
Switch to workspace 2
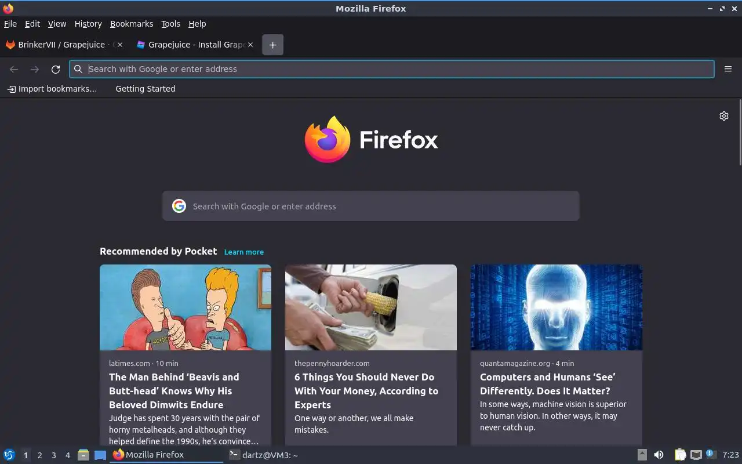pyautogui.click(x=39, y=455)
